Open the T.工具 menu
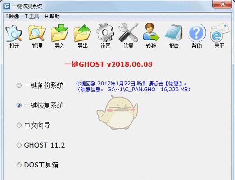This screenshot has height=180, width=235. click(x=32, y=17)
